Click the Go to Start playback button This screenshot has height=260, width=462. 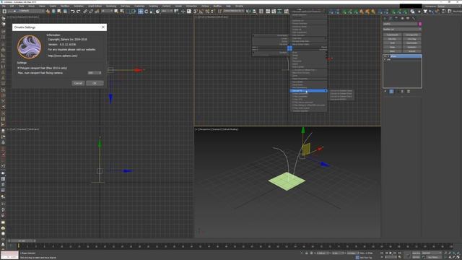(x=383, y=253)
